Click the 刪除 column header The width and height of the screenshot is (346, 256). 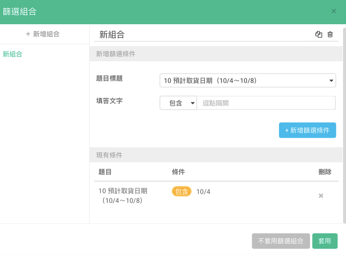(325, 172)
